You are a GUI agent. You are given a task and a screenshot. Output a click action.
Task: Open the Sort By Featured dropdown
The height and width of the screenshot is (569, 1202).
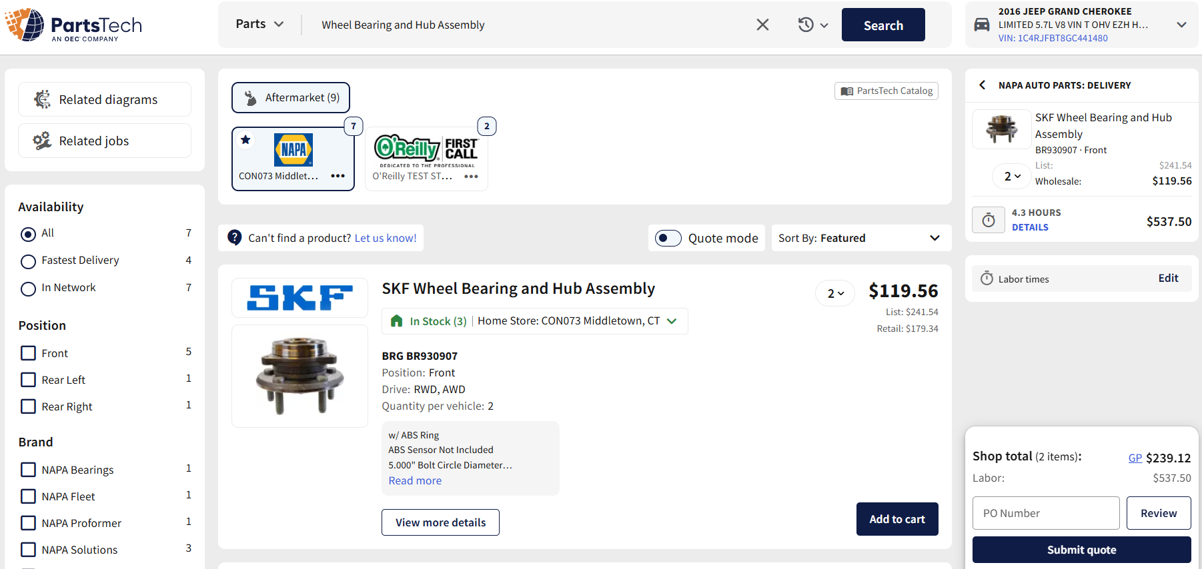pos(860,238)
